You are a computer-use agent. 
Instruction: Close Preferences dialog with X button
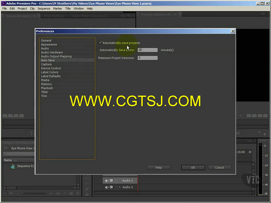[x=233, y=31]
